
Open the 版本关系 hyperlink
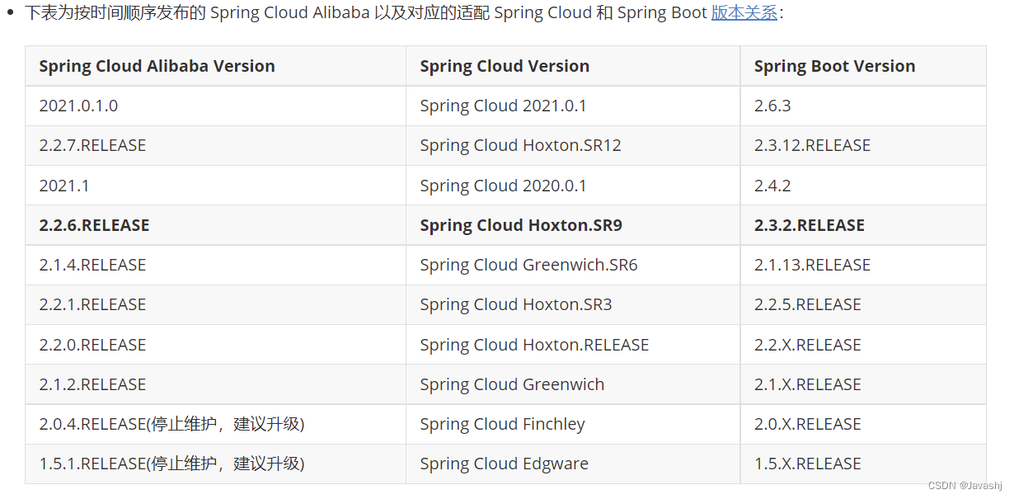744,13
